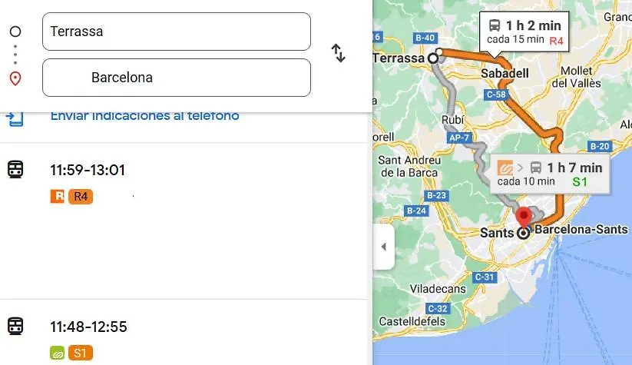Click the red destination pin on map
Screen dimensions: 632x365
524,217
